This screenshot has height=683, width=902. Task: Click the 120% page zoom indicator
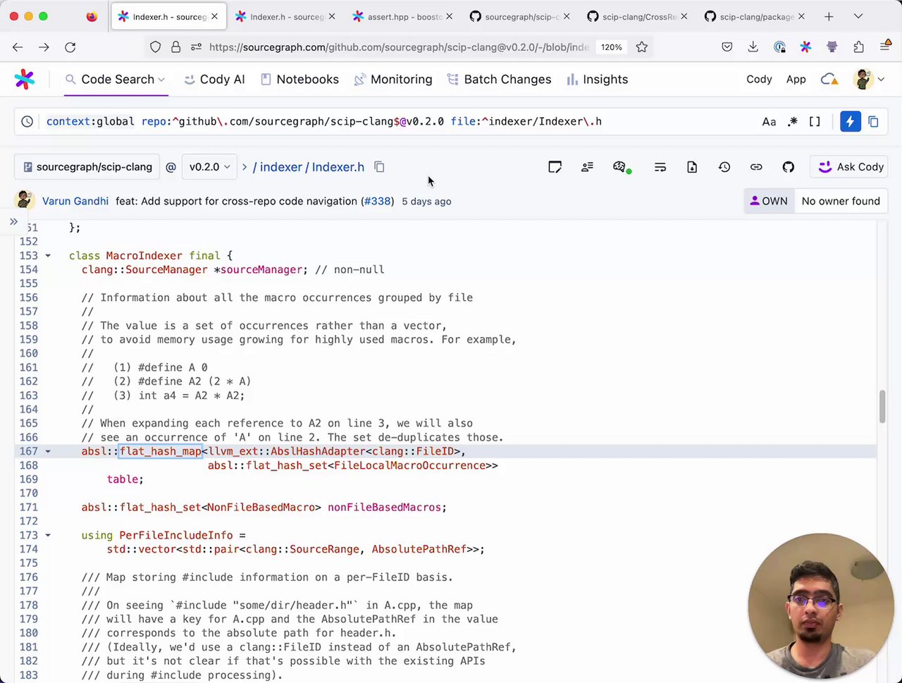[611, 47]
